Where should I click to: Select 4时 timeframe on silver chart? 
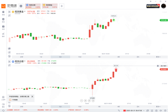[x=119, y=107]
